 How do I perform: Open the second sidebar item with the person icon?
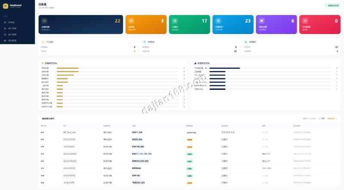tap(12, 28)
